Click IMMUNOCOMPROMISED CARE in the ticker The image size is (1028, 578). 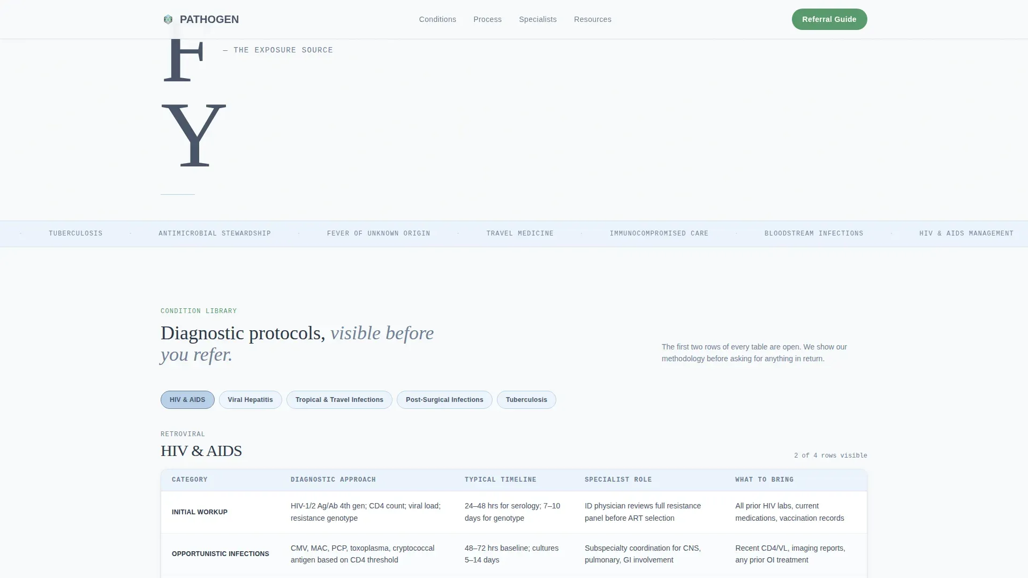click(x=659, y=233)
